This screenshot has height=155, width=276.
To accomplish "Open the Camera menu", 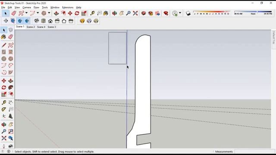I will [27, 7].
